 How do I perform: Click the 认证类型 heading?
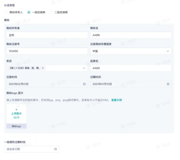coord(9,5)
